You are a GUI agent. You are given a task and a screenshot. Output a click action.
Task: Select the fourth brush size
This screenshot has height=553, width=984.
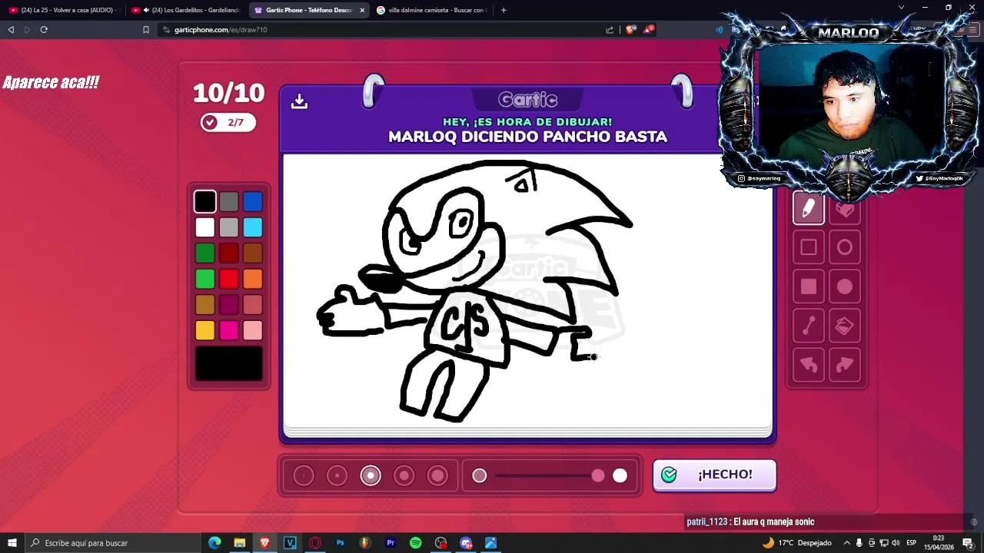tap(404, 476)
